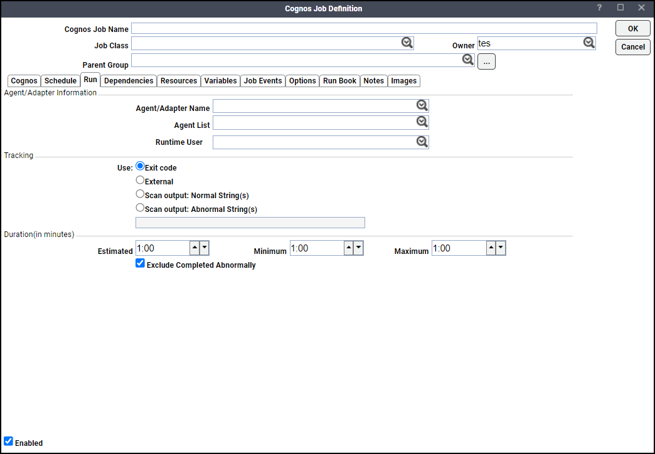
Task: Open the Parent Group lookup search icon
Action: click(x=468, y=60)
